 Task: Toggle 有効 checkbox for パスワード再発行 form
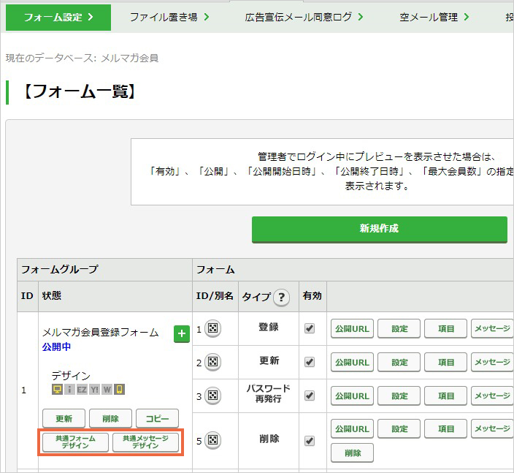(310, 396)
